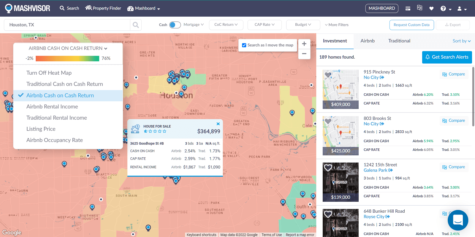The width and height of the screenshot is (475, 237).
Task: Click the house for sale icon in popup
Action: click(x=135, y=129)
